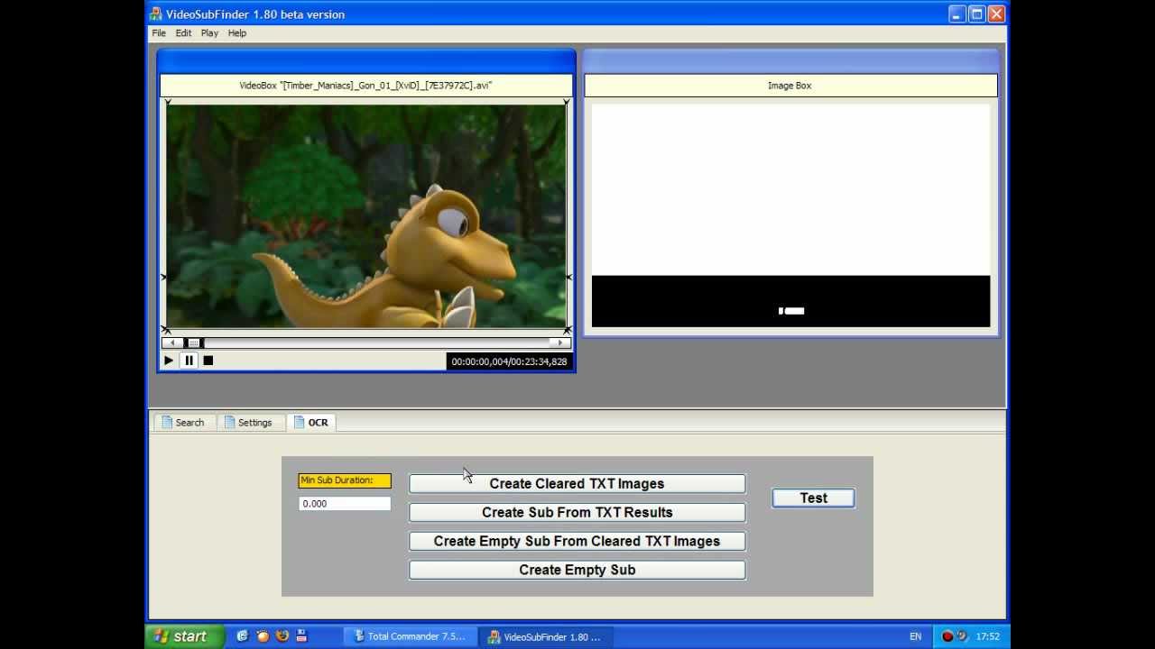Click the top-right crop marker of the video
Viewport: 1155px width, 649px height.
(x=567, y=103)
